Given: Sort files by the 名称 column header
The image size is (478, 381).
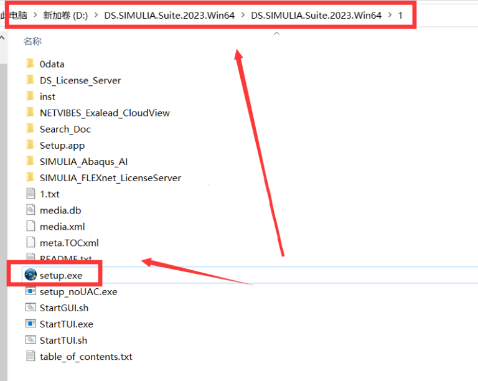Looking at the screenshot, I should click(x=32, y=41).
